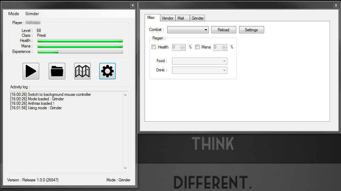Click the map icon button

[x=82, y=71]
